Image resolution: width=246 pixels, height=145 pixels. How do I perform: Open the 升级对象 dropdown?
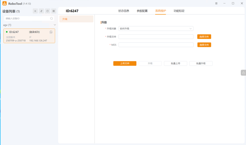[x=156, y=29]
